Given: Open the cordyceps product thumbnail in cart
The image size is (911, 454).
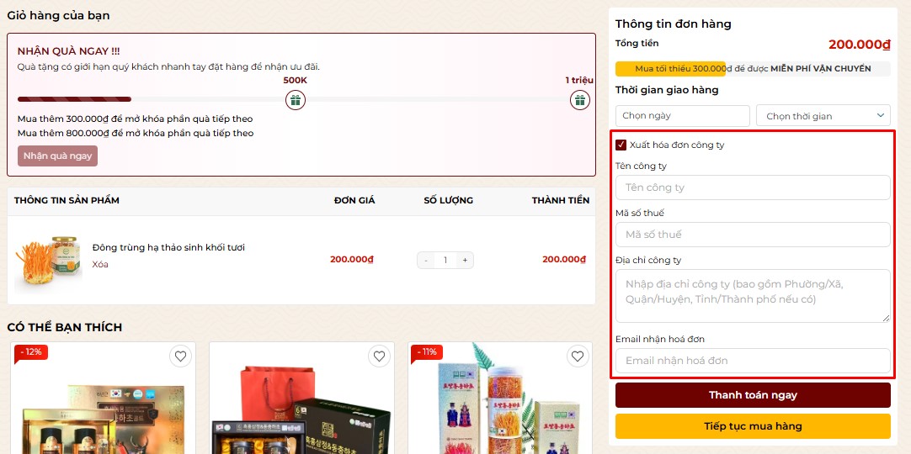Looking at the screenshot, I should (x=48, y=261).
